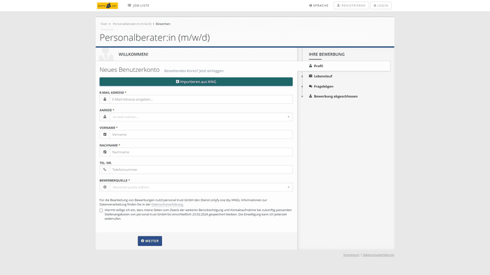Click the person icon beside E-Mail field
The image size is (490, 275).
point(105,99)
